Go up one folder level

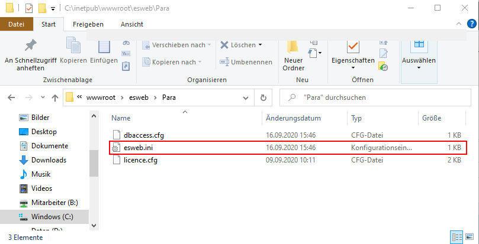tap(55, 97)
